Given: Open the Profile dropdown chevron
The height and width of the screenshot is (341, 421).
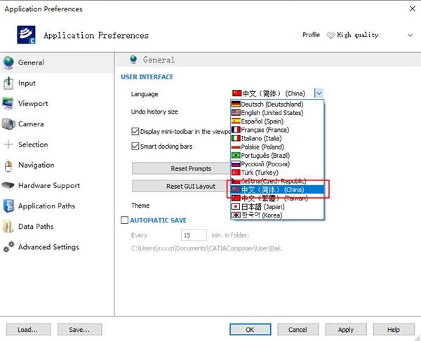Looking at the screenshot, I should coord(410,35).
